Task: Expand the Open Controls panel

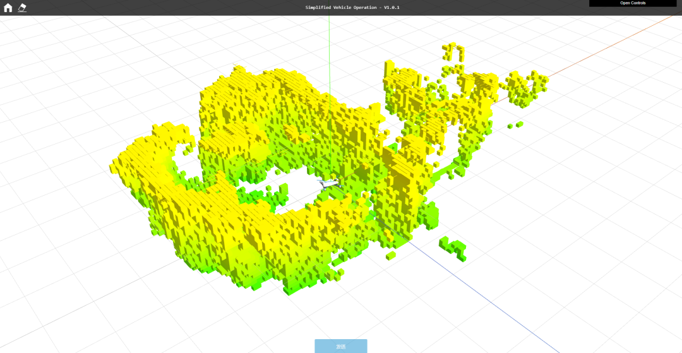Action: coord(632,3)
